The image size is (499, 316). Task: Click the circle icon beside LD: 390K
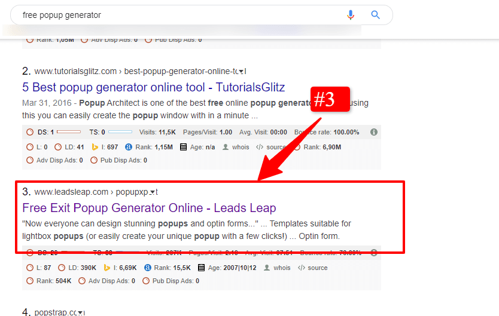point(62,268)
